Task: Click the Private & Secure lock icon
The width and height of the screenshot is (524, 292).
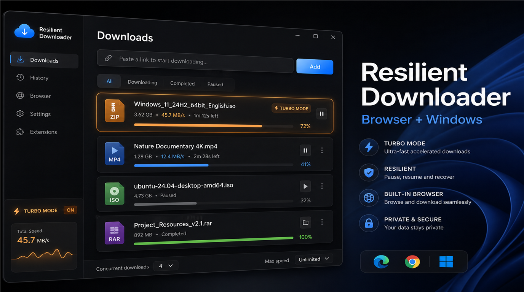Action: click(369, 224)
